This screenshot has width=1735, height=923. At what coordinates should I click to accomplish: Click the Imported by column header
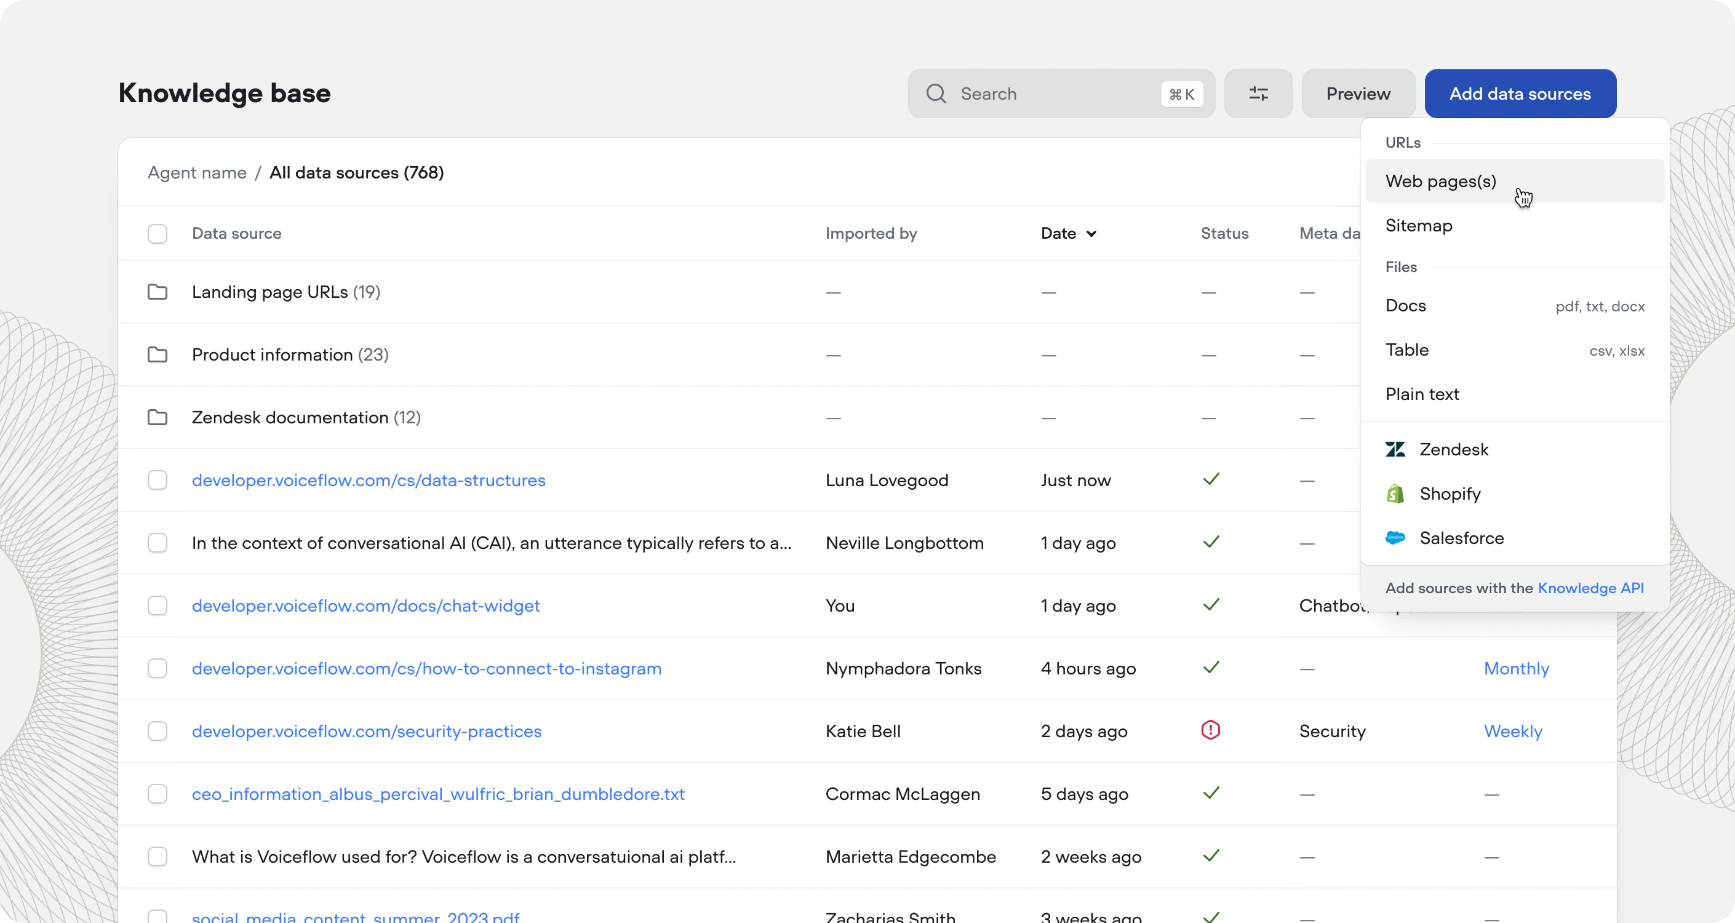(871, 233)
